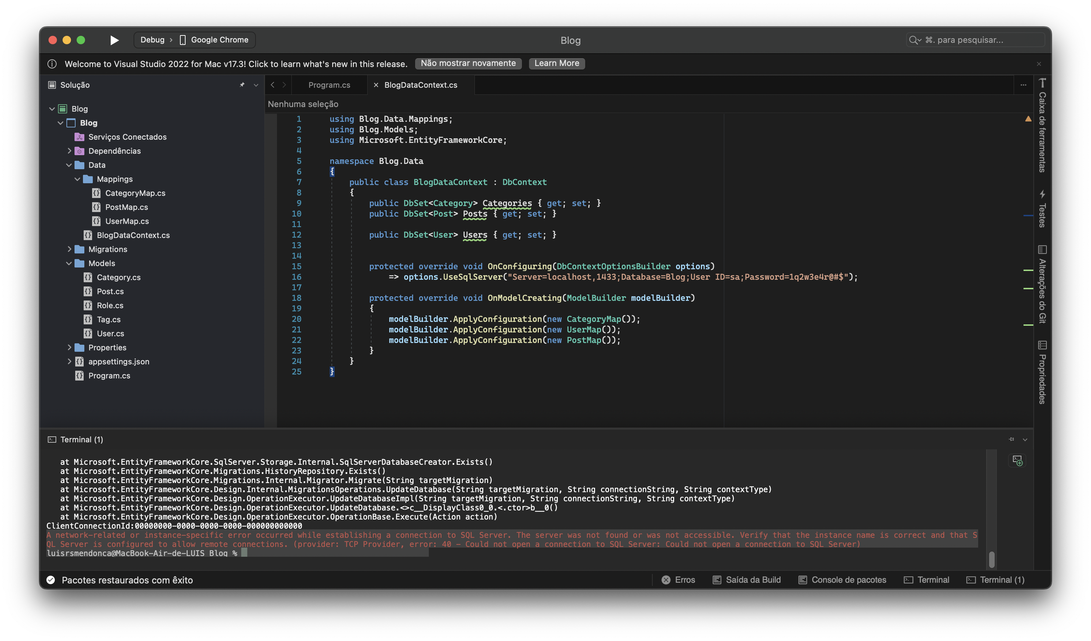Collapse the Models folder
Viewport: 1091px width, 641px height.
click(69, 263)
